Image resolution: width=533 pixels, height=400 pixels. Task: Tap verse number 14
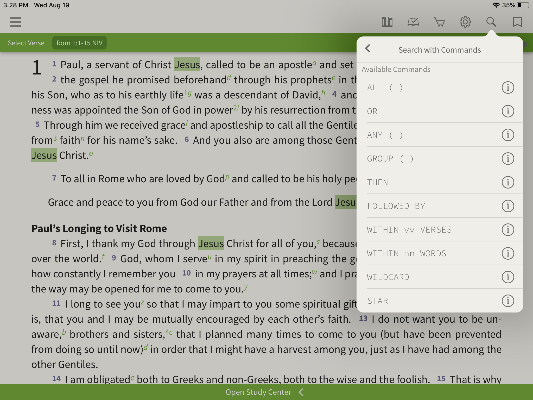tap(56, 379)
